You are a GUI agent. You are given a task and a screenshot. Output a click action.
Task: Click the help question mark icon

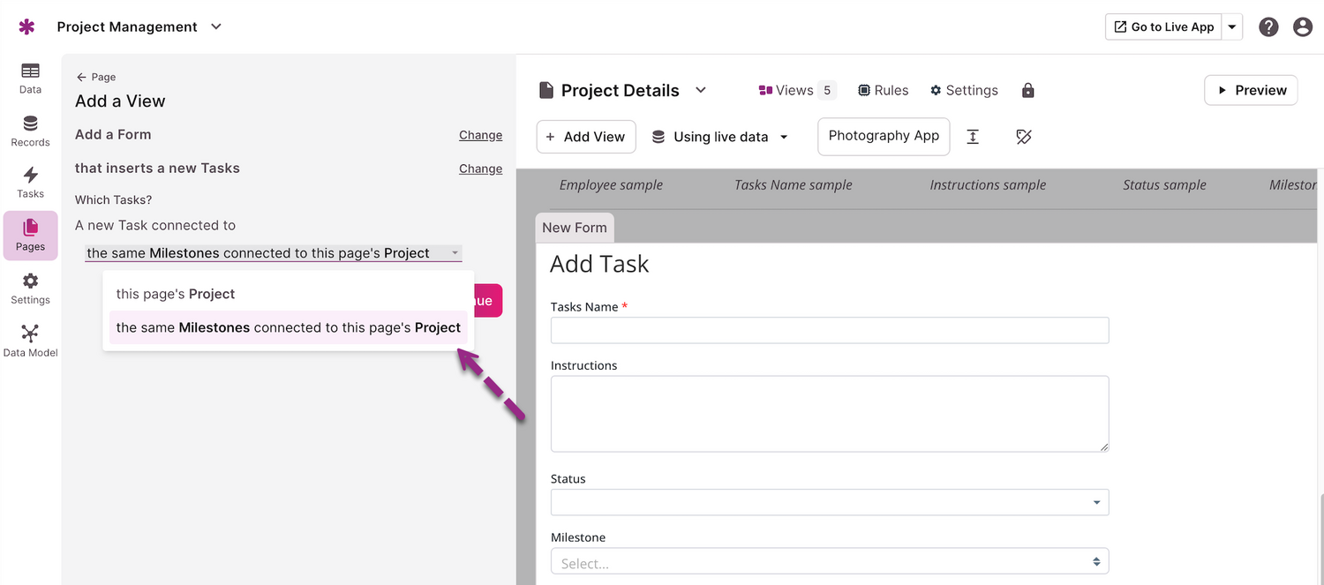click(x=1268, y=26)
